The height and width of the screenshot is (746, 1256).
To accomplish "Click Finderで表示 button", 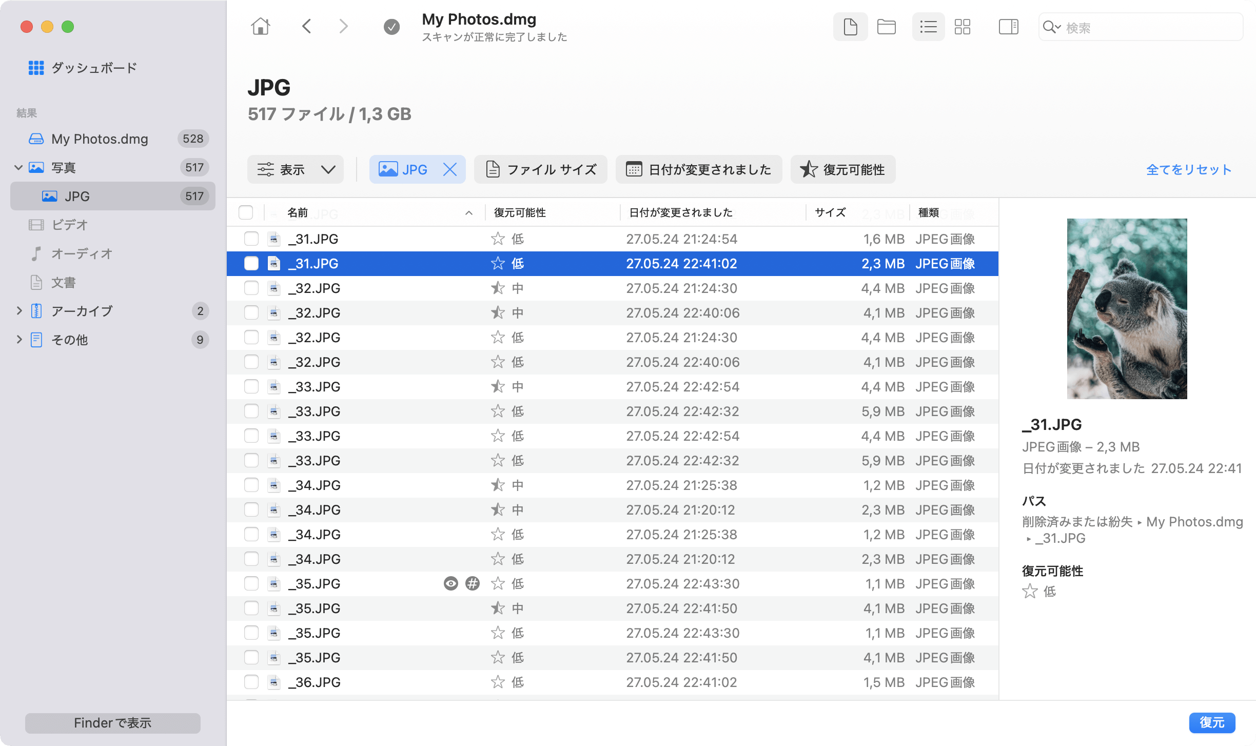I will point(112,723).
